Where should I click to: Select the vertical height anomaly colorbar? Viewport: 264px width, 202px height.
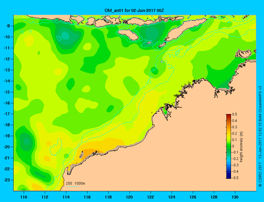[229, 146]
